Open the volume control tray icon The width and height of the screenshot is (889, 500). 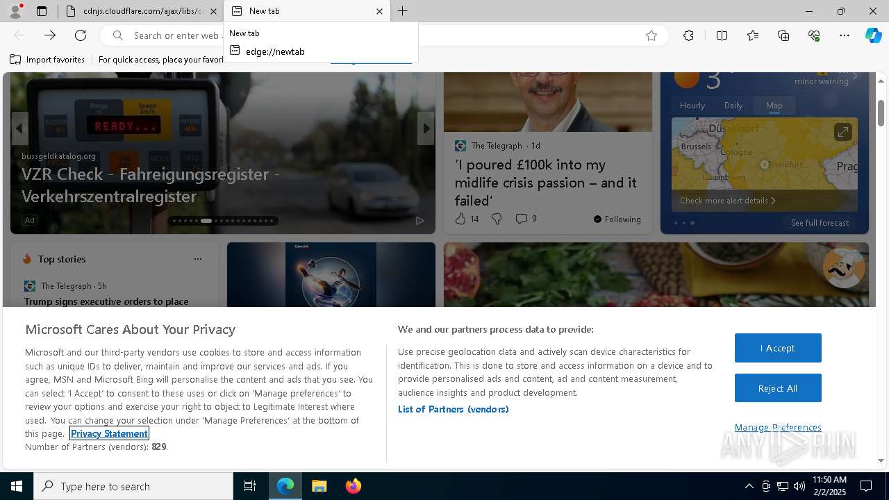799,486
